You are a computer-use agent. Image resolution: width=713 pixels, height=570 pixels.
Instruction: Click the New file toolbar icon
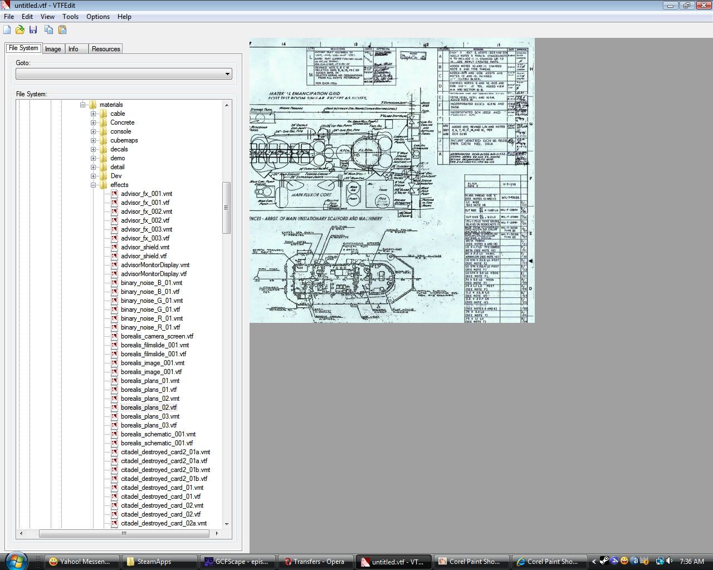(7, 30)
